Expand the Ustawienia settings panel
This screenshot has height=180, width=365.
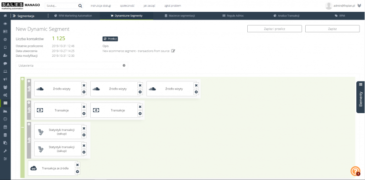click(72, 65)
